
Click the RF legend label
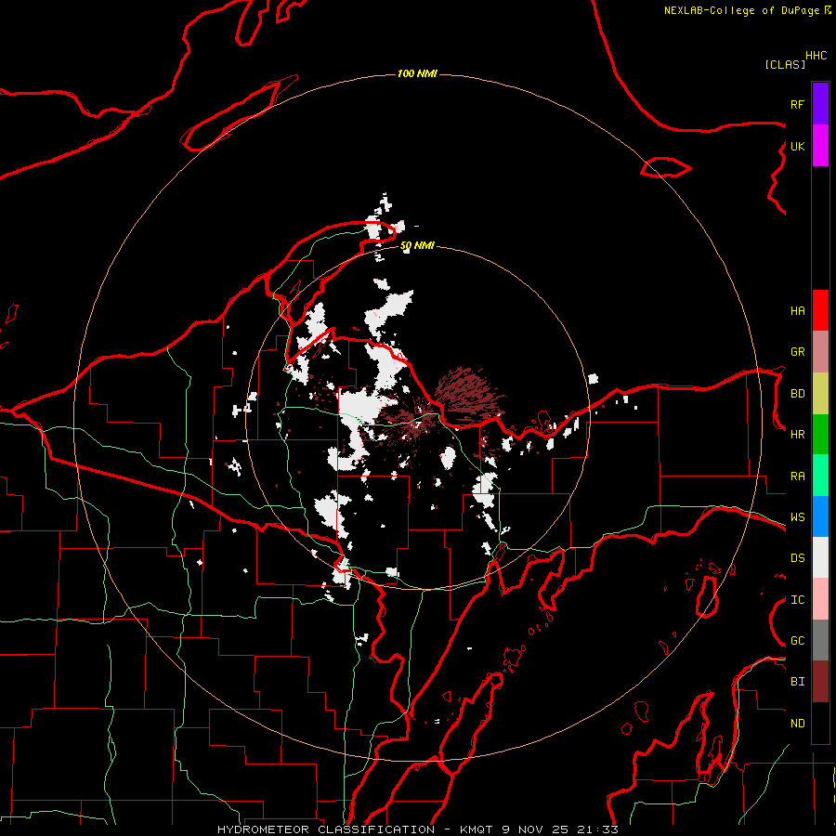click(797, 104)
